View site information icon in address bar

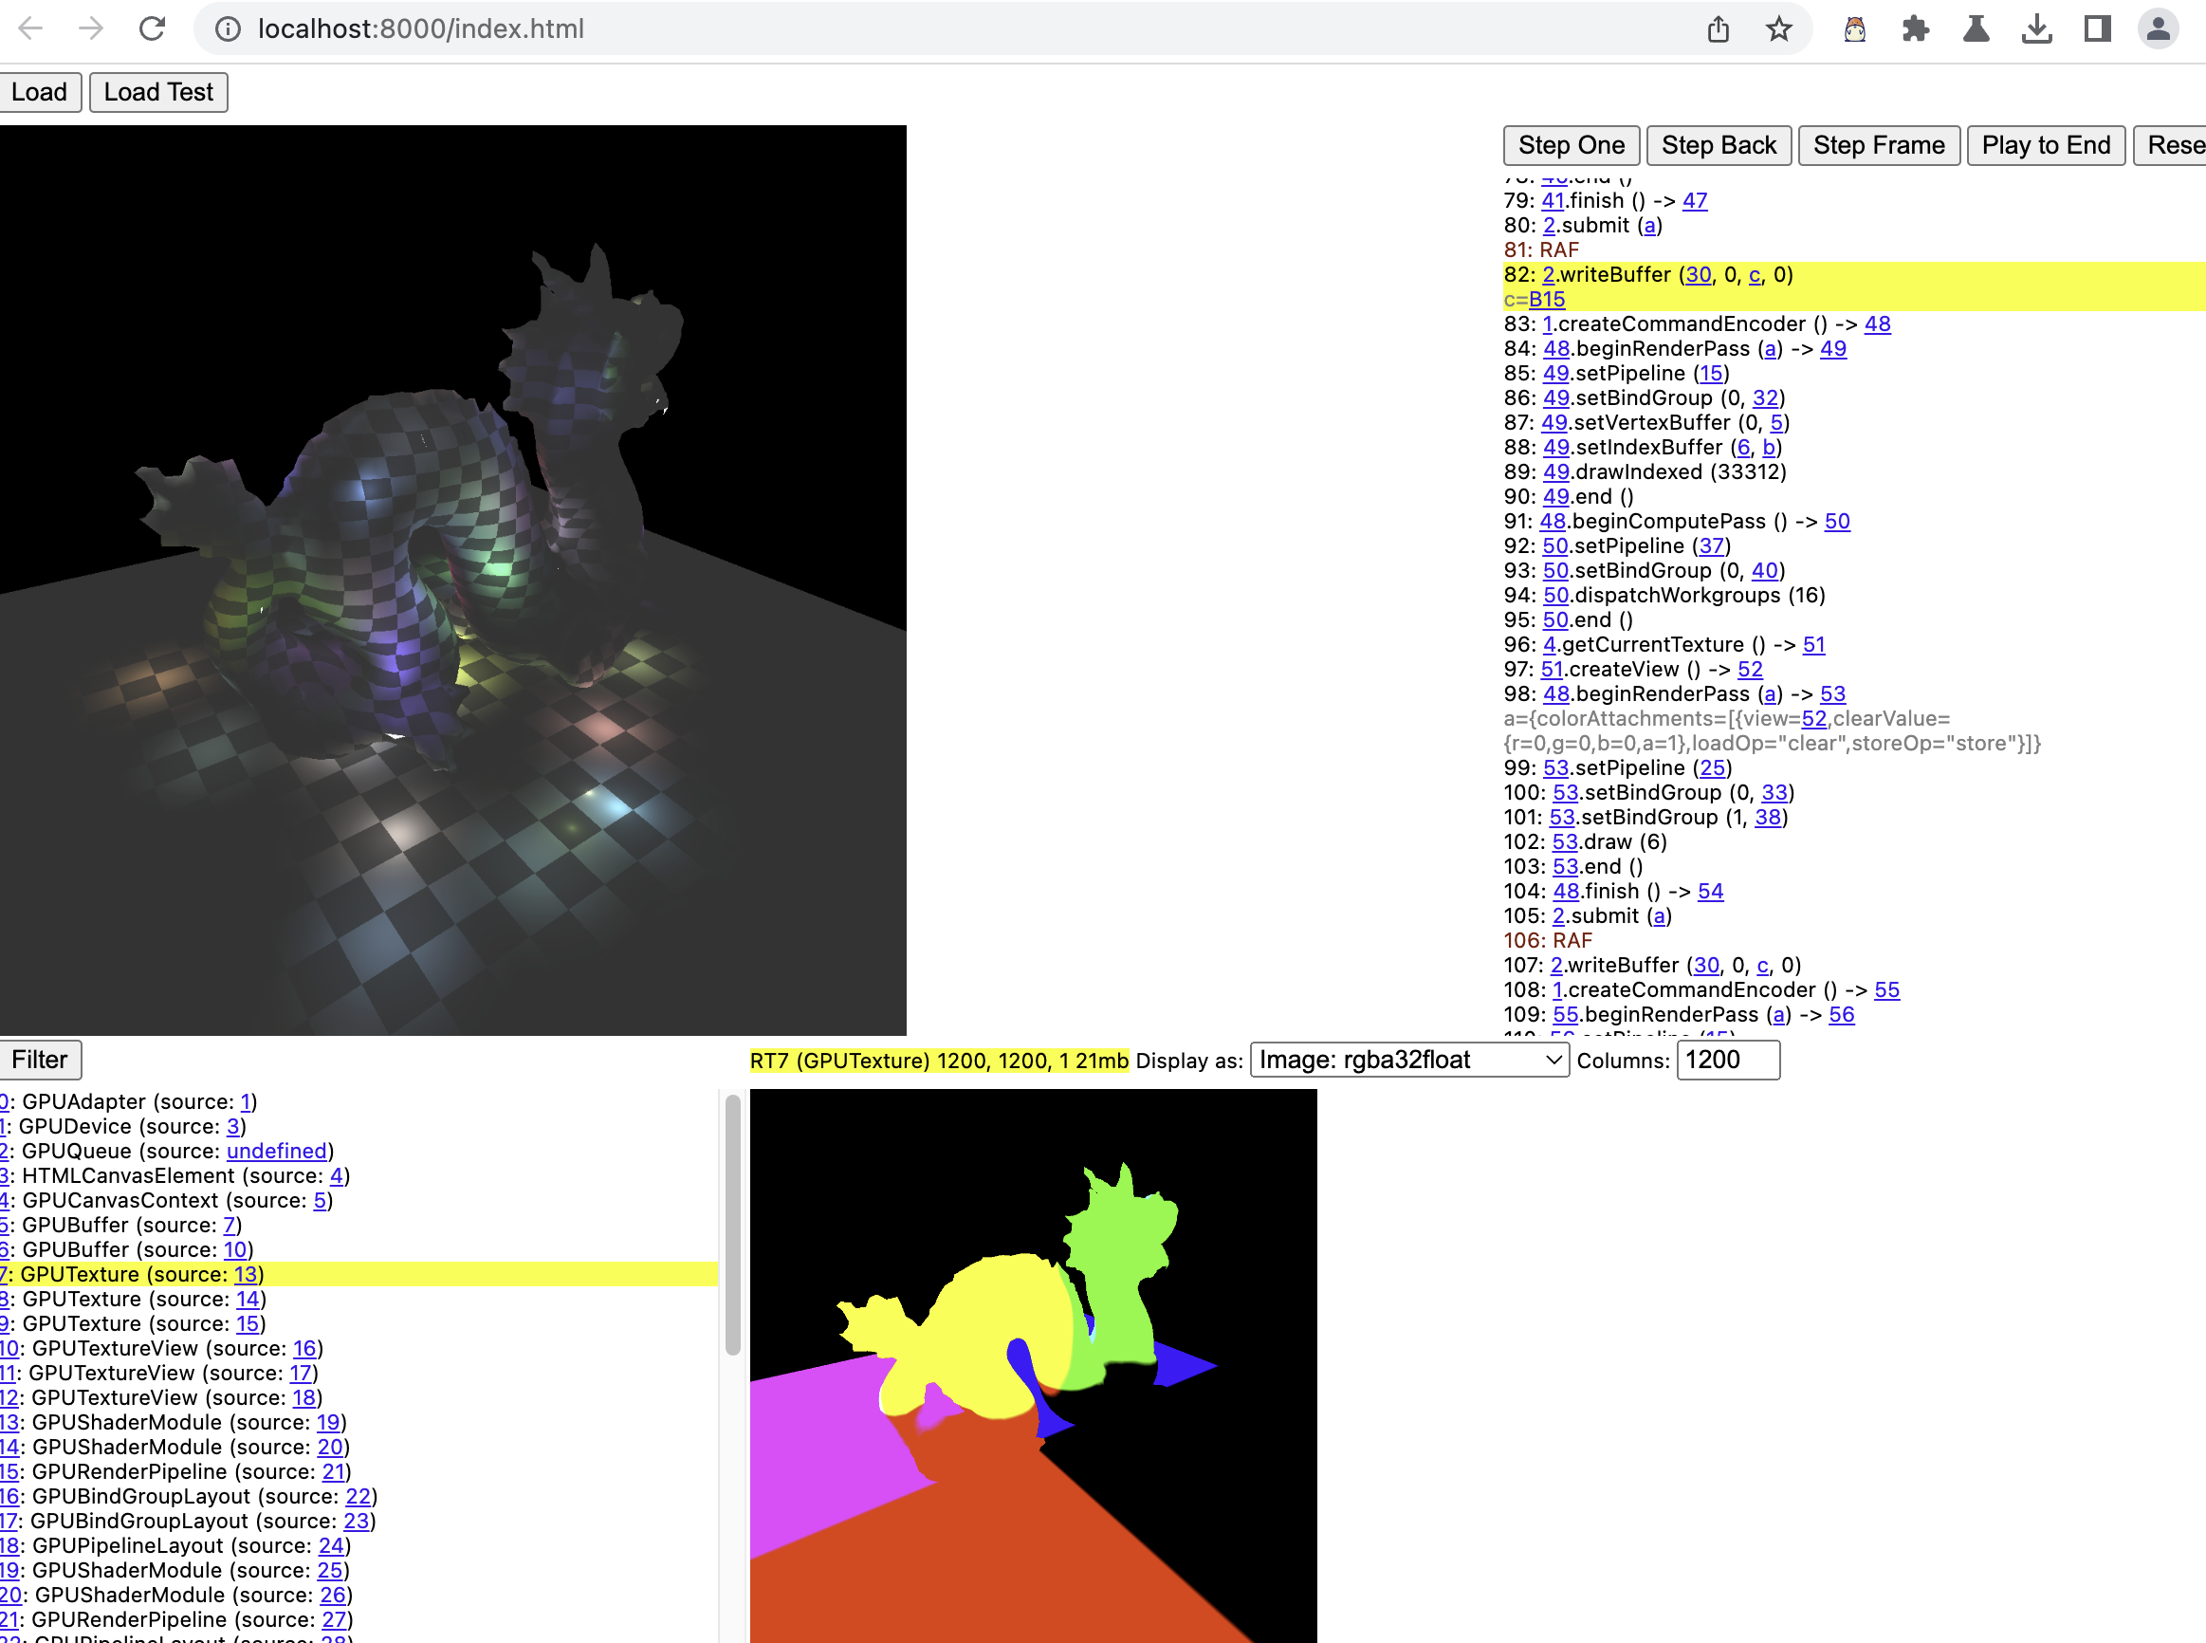(x=228, y=28)
